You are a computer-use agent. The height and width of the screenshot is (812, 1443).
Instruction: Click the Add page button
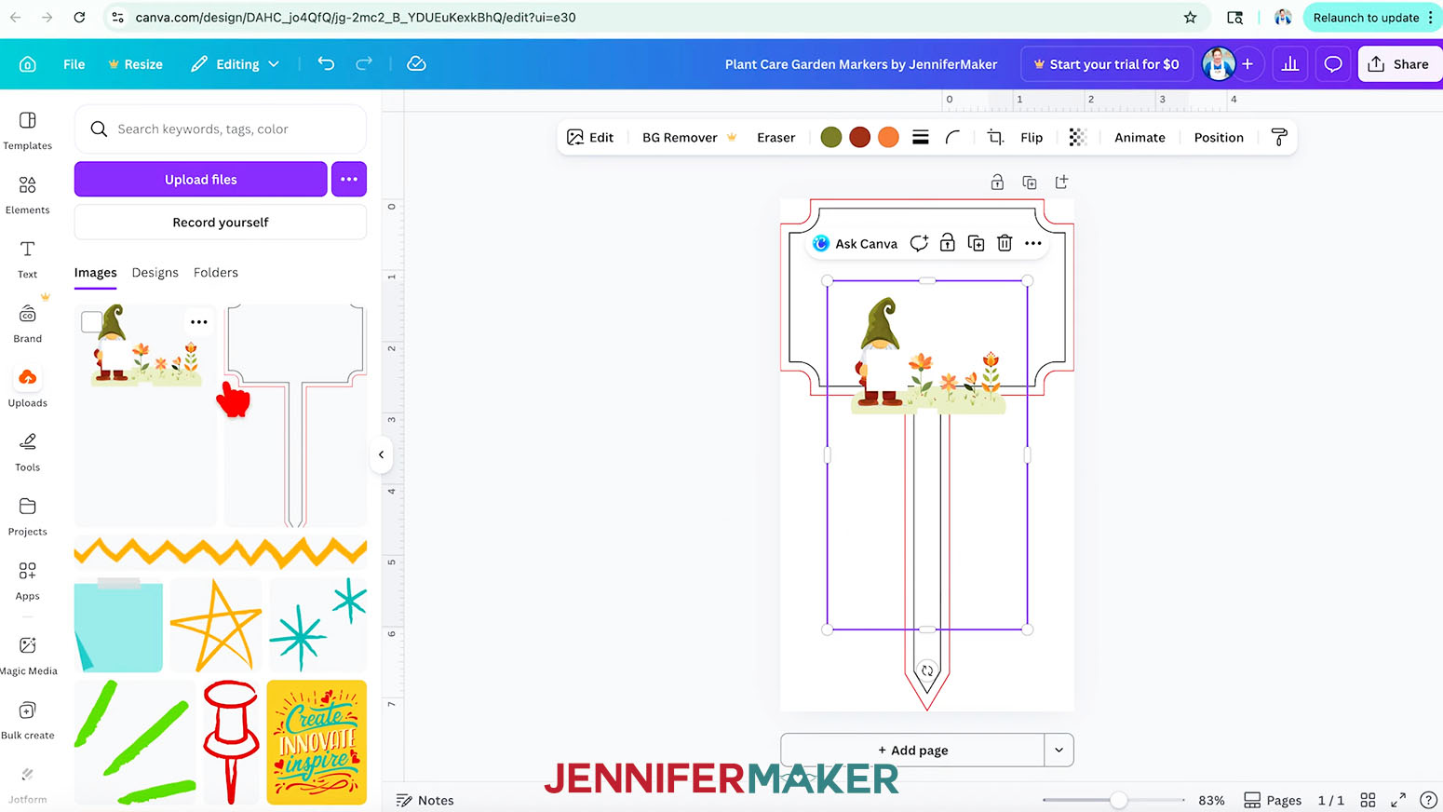(x=912, y=750)
